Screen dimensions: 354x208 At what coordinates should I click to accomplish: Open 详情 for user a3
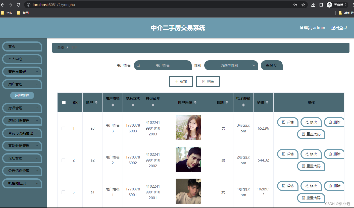pos(288,122)
